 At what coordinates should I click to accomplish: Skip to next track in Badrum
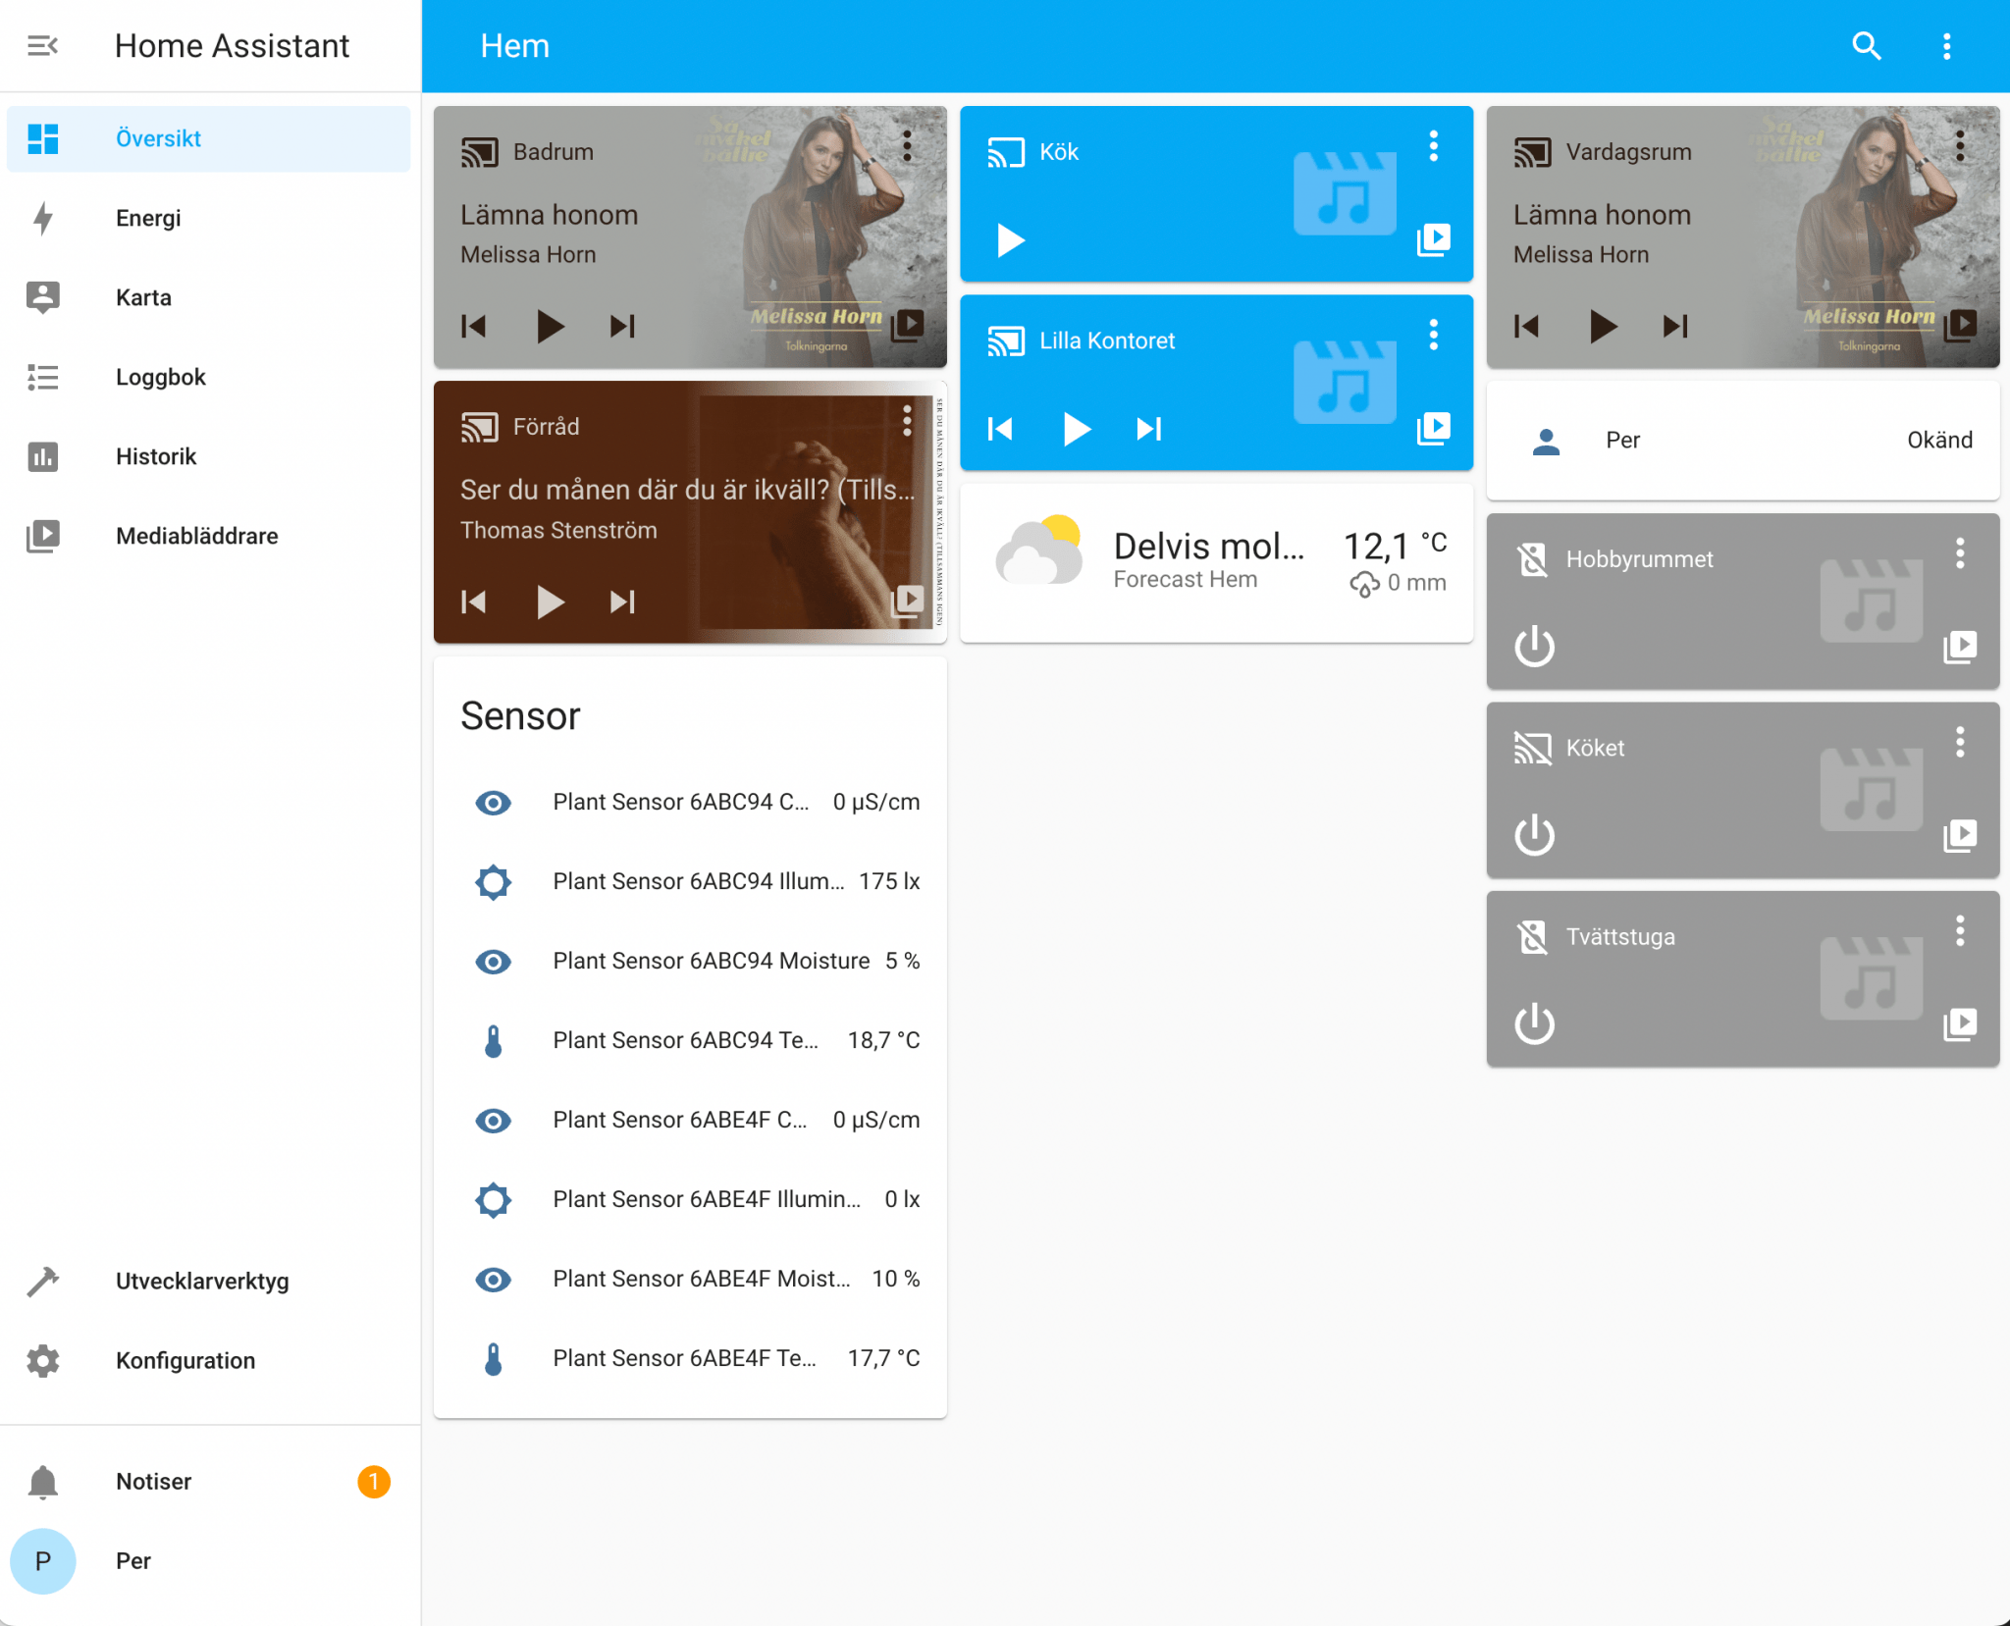(622, 326)
